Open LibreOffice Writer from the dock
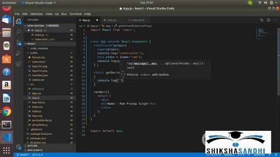Viewport: 280px width, 157px height. pos(7,98)
